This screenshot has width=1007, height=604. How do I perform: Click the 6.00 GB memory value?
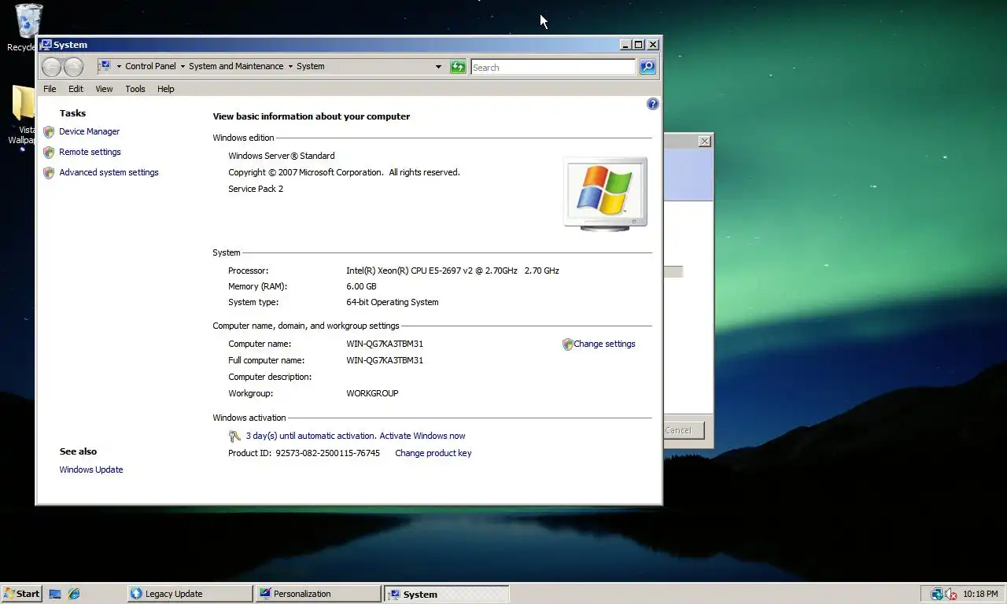tap(361, 286)
